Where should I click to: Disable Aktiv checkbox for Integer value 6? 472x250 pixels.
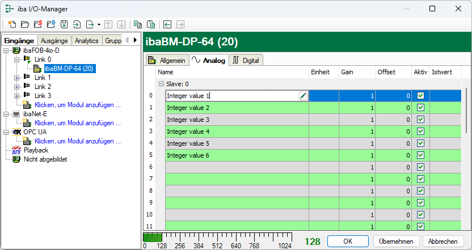pos(420,155)
